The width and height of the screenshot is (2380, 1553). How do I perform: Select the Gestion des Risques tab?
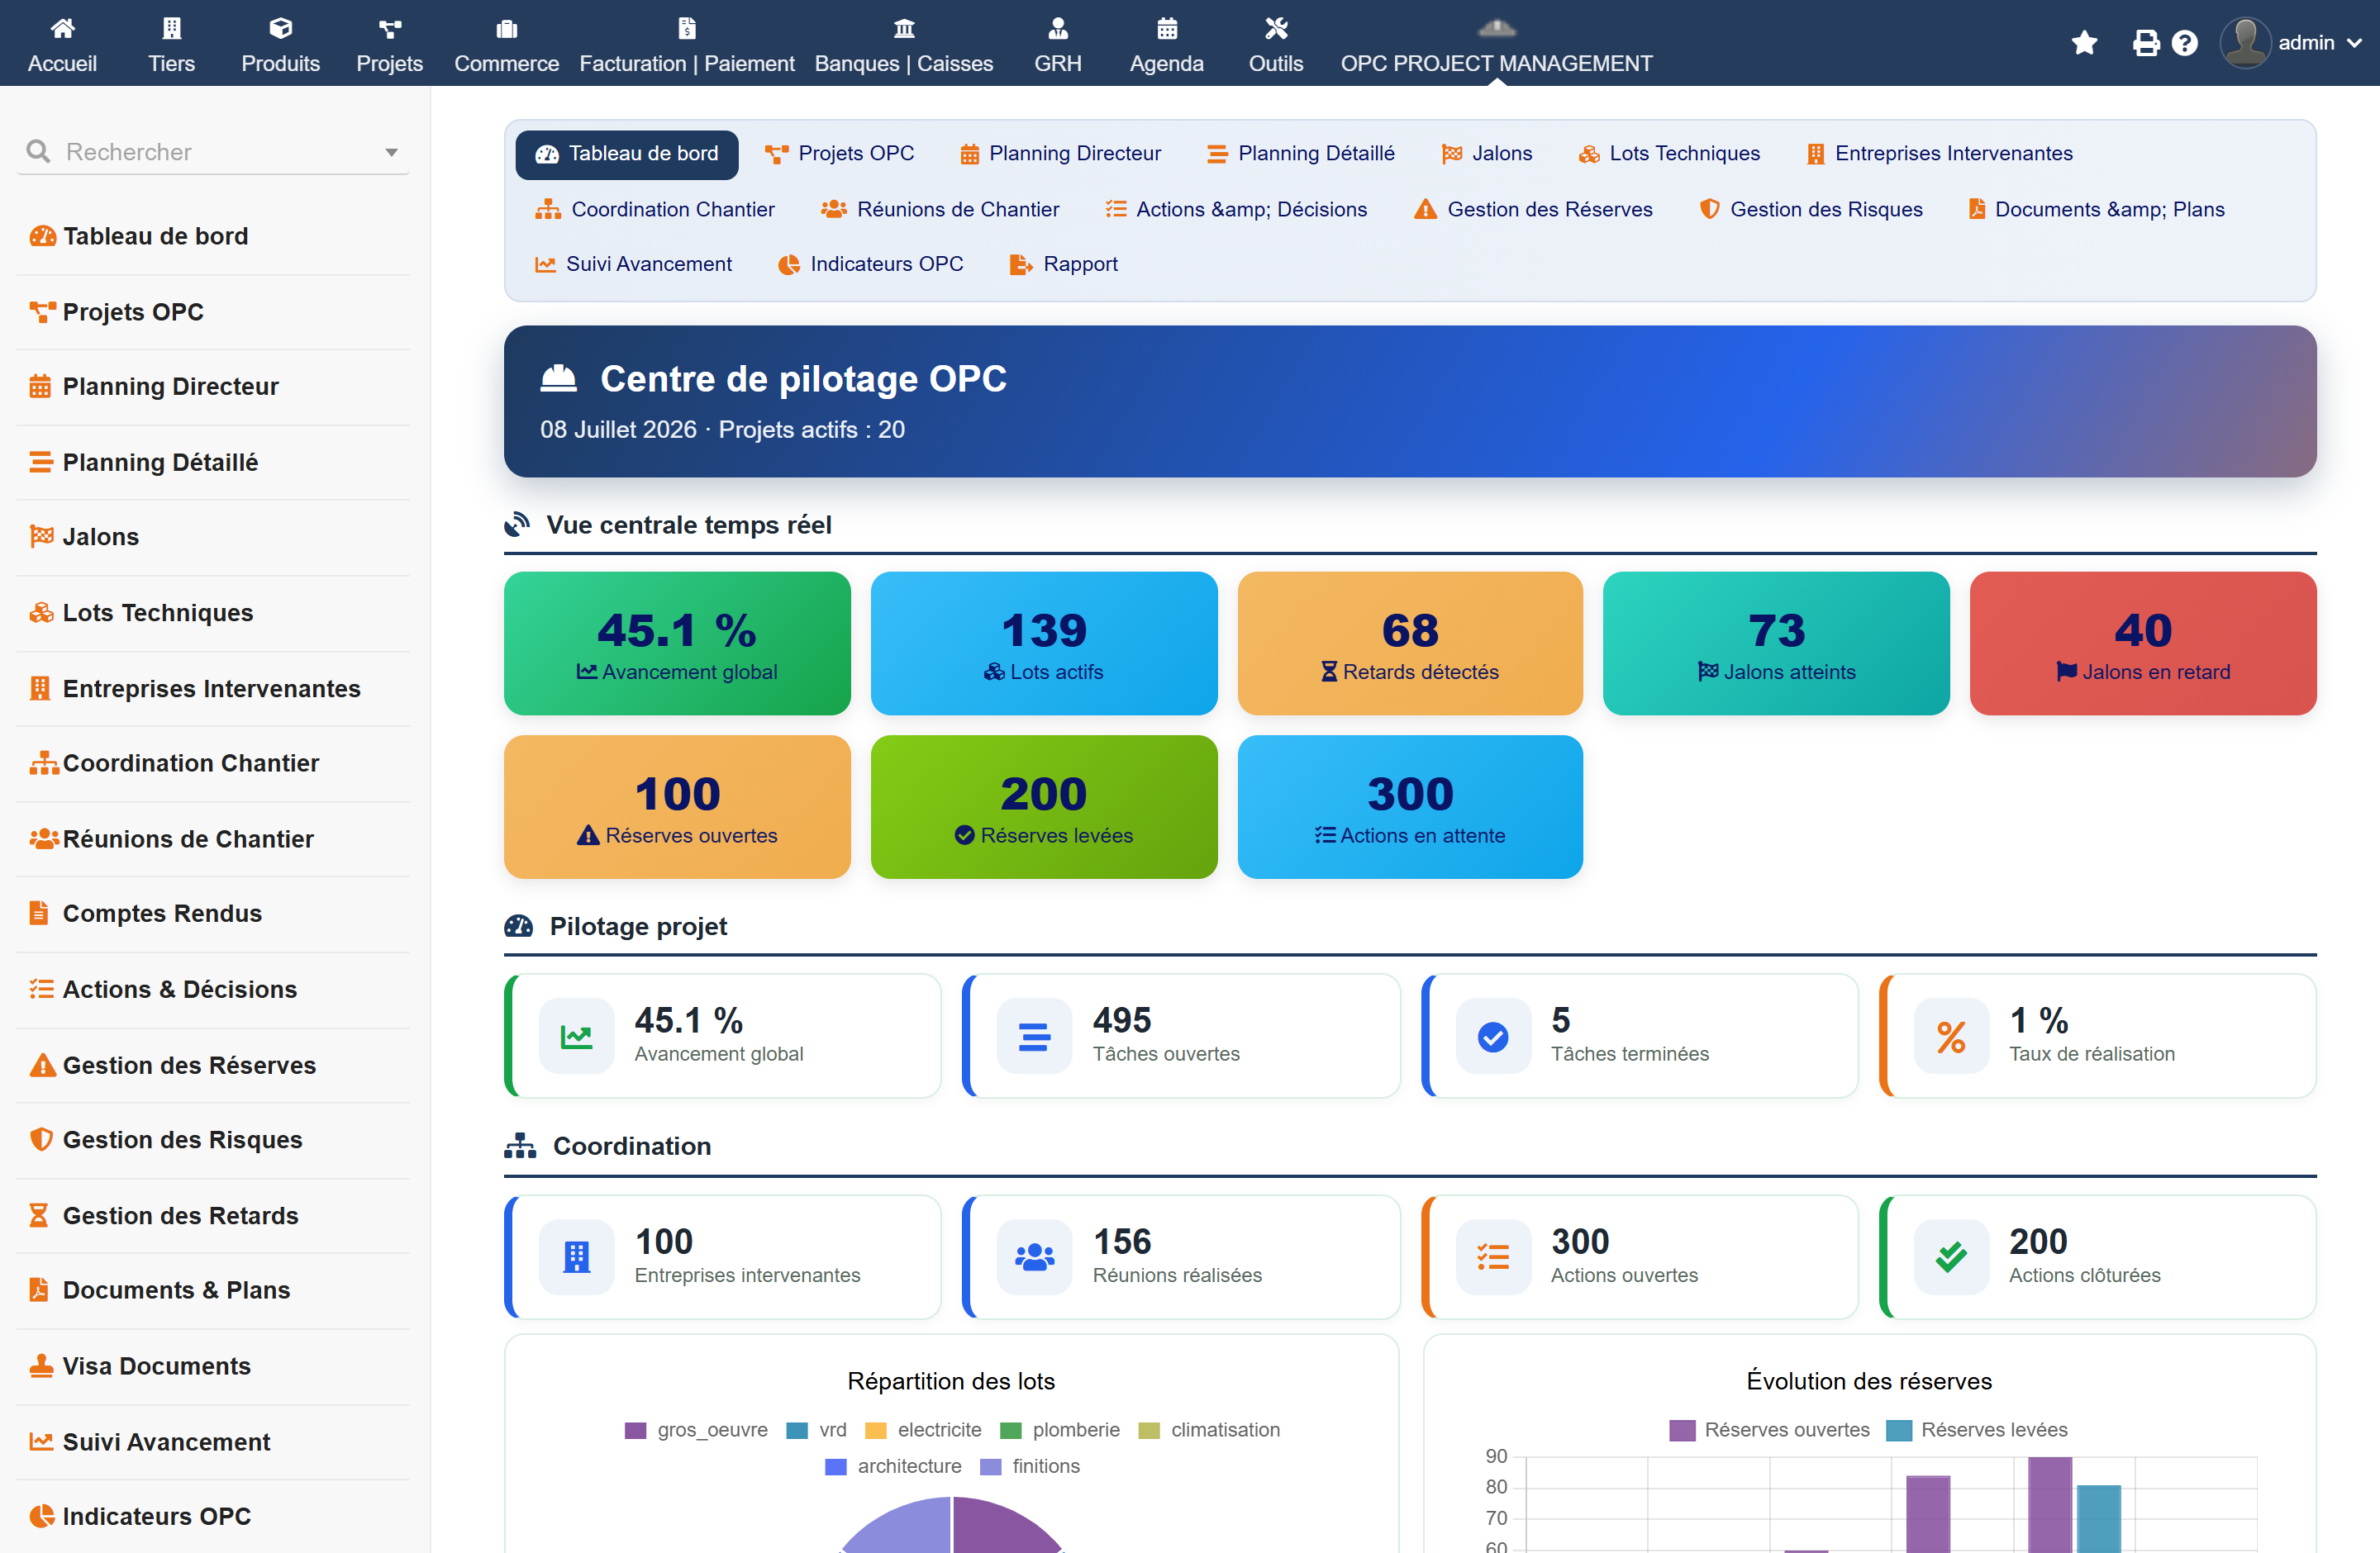tap(1811, 210)
